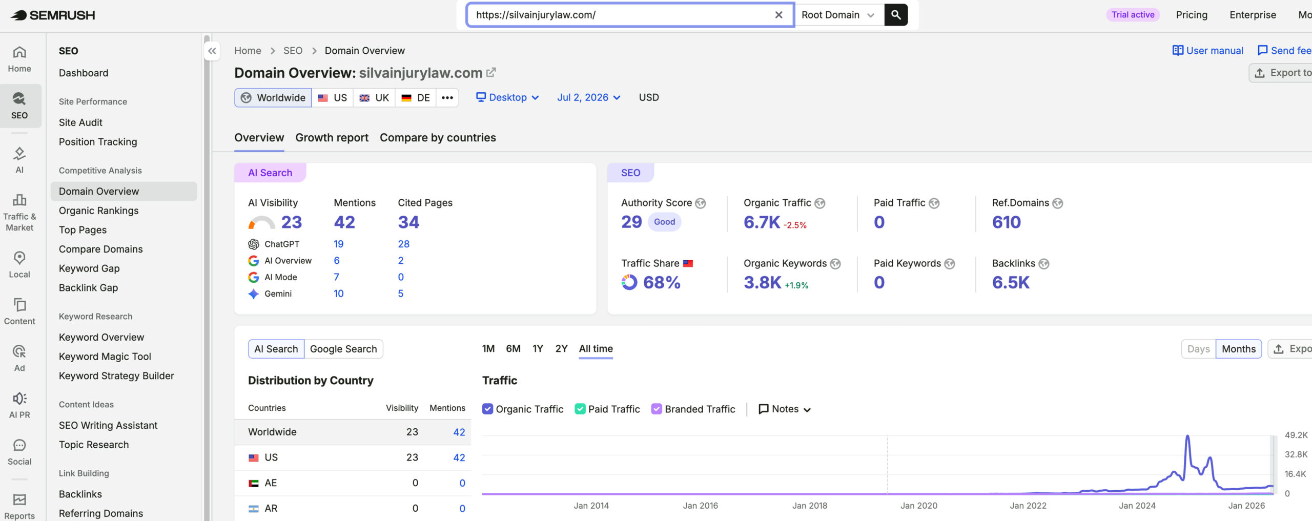Select the 2Y time range
Image resolution: width=1312 pixels, height=521 pixels.
pos(561,349)
